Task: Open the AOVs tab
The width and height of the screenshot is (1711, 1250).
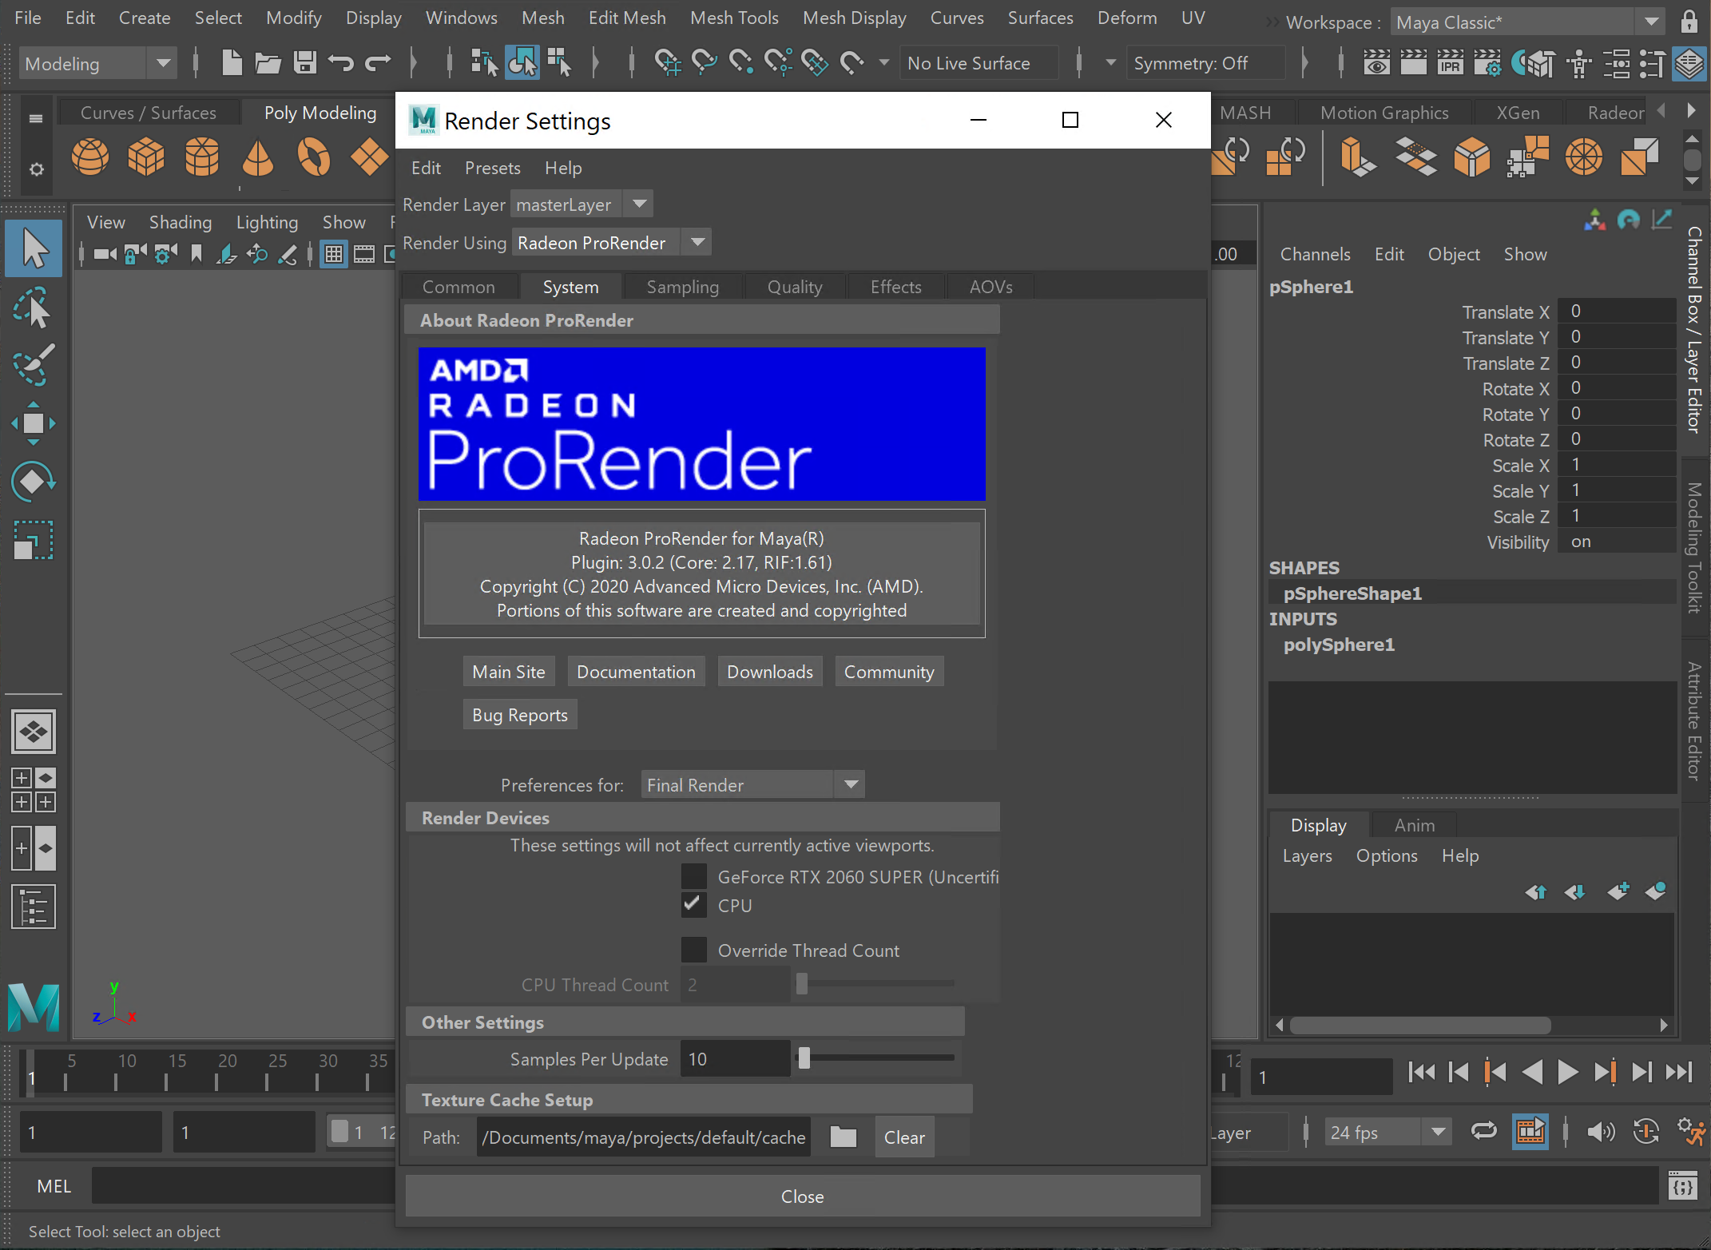Action: [x=990, y=287]
